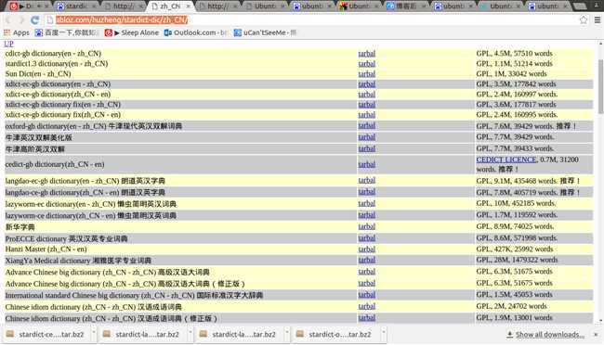
Task: Click the browser Back arrow
Action: pyautogui.click(x=8, y=20)
